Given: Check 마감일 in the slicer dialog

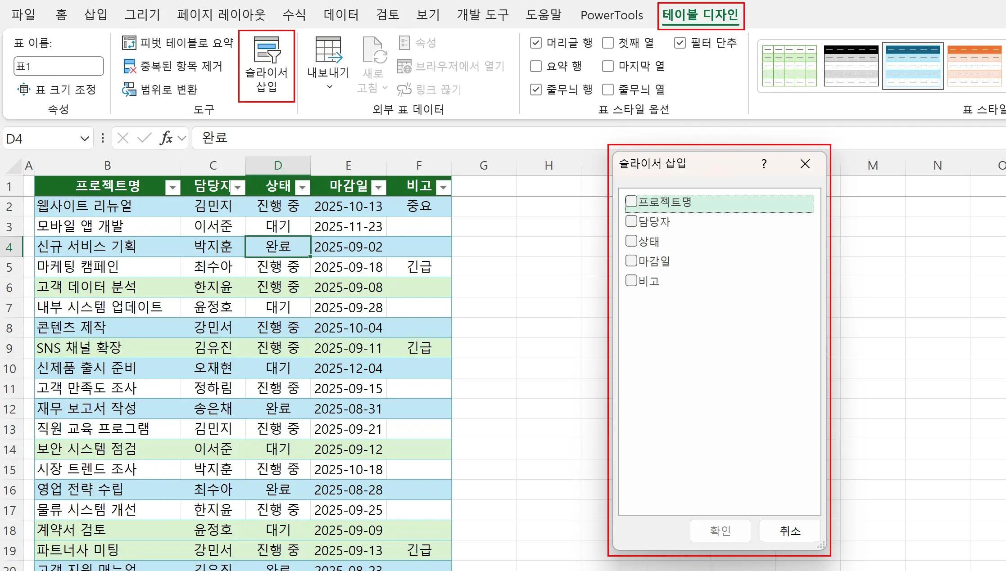Looking at the screenshot, I should [631, 261].
